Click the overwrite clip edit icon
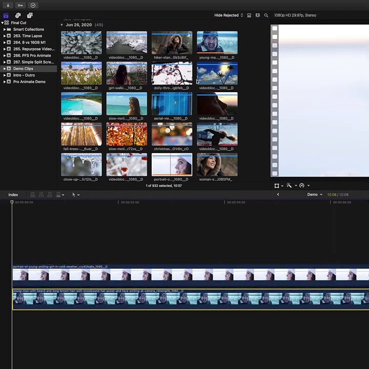The width and height of the screenshot is (369, 369). (59, 195)
